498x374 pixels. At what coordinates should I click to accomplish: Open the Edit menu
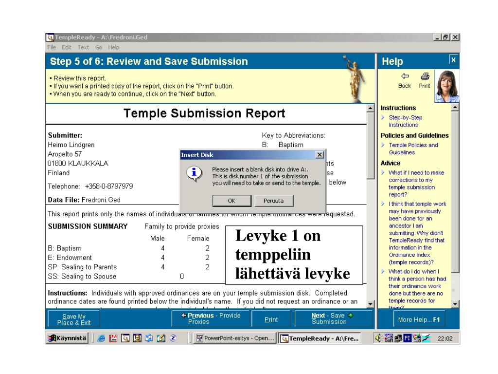pos(66,47)
